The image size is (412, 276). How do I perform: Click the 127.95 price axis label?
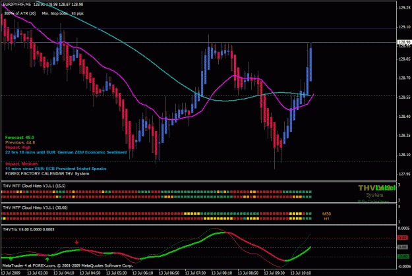(405, 174)
